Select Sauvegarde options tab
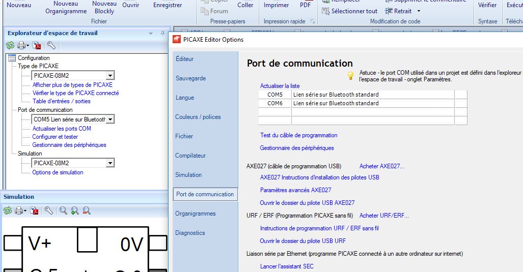 [x=191, y=78]
